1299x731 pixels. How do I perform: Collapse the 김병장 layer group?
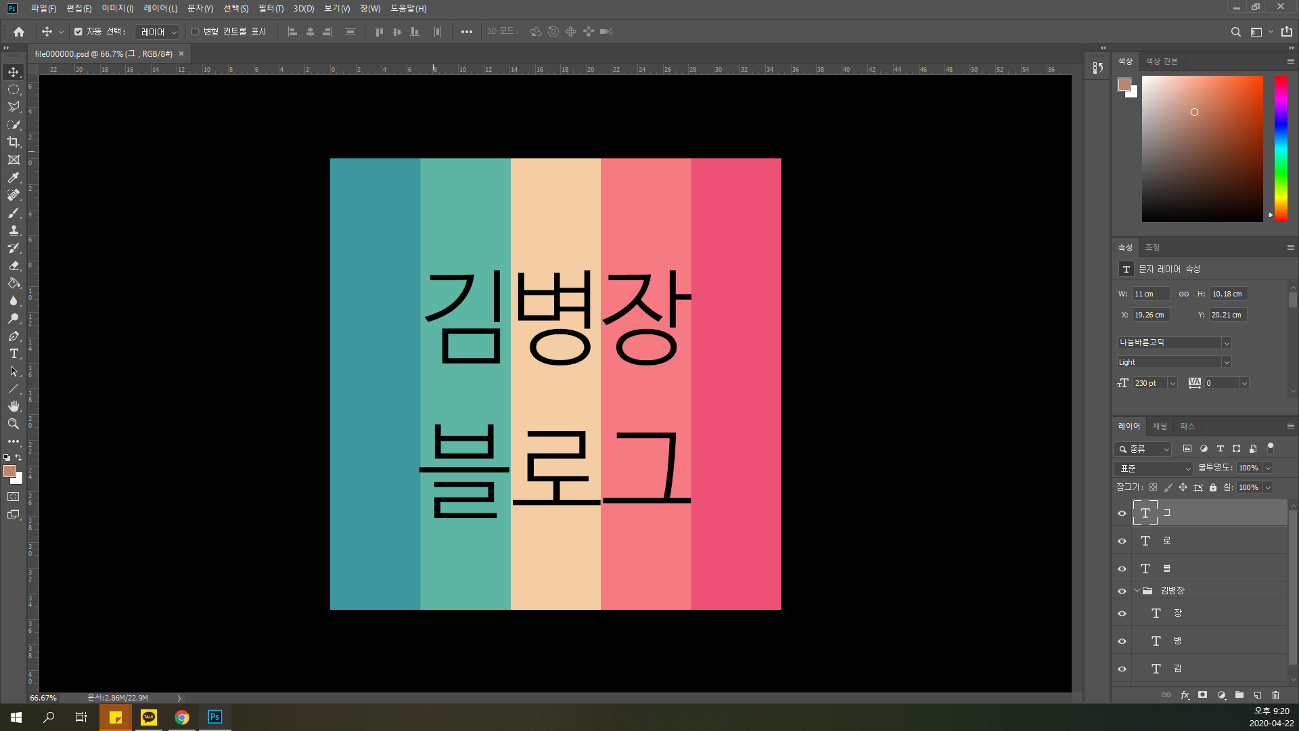(x=1137, y=590)
